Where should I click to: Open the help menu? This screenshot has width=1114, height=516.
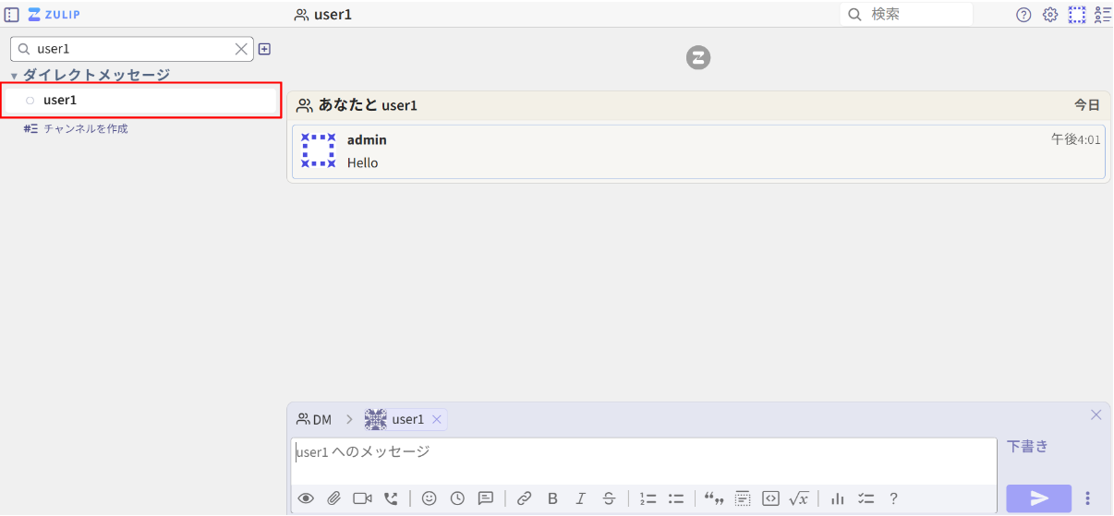[x=1023, y=14]
